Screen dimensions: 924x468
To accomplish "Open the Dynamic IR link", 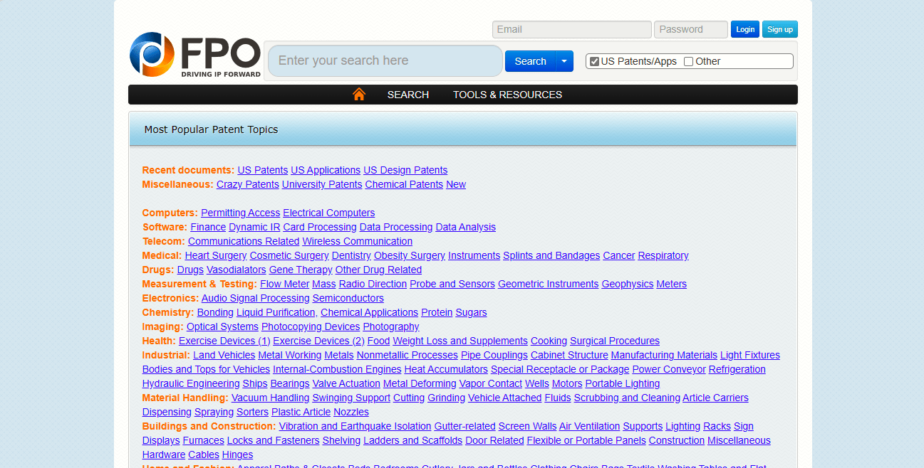I will click(254, 227).
